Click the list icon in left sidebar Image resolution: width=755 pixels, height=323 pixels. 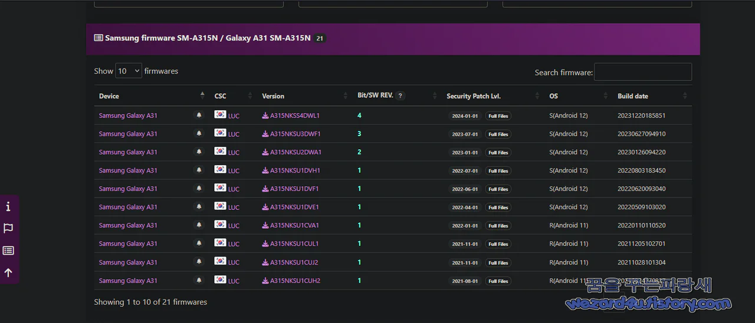click(8, 251)
